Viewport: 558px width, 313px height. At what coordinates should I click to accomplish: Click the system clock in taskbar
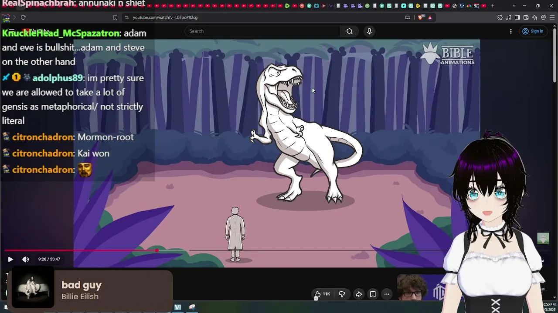point(549,306)
